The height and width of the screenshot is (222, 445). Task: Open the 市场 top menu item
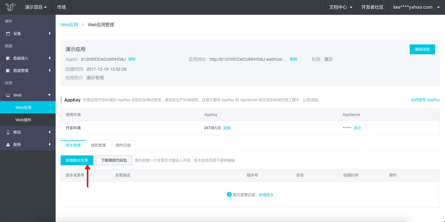tap(61, 7)
